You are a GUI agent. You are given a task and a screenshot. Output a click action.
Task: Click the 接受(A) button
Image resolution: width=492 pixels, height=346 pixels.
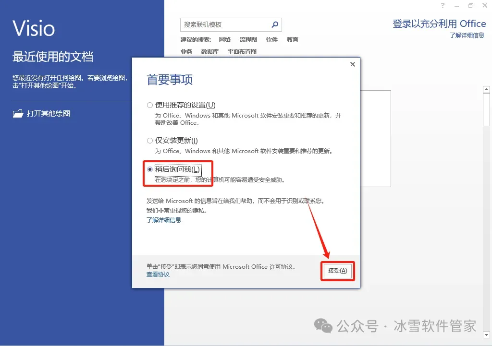(337, 271)
